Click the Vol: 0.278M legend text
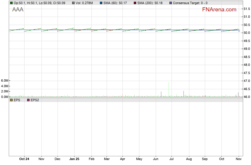Image resolution: width=251 pixels, height=165 pixels. click(x=84, y=3)
